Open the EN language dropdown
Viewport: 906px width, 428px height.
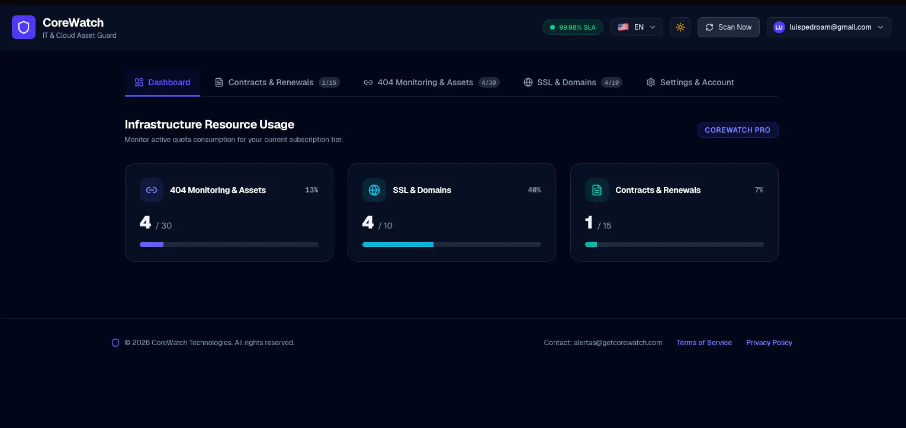(x=637, y=27)
